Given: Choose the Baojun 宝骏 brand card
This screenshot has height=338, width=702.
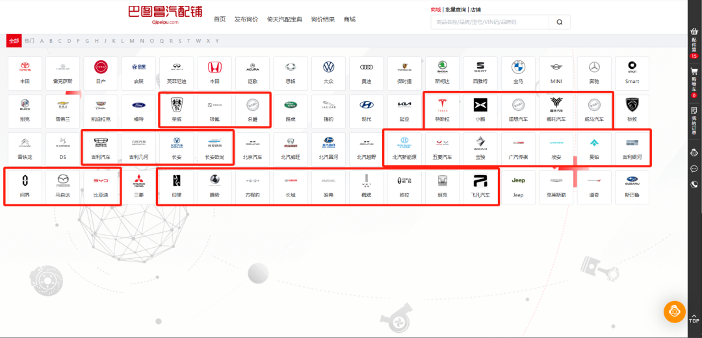Looking at the screenshot, I should coord(480,150).
